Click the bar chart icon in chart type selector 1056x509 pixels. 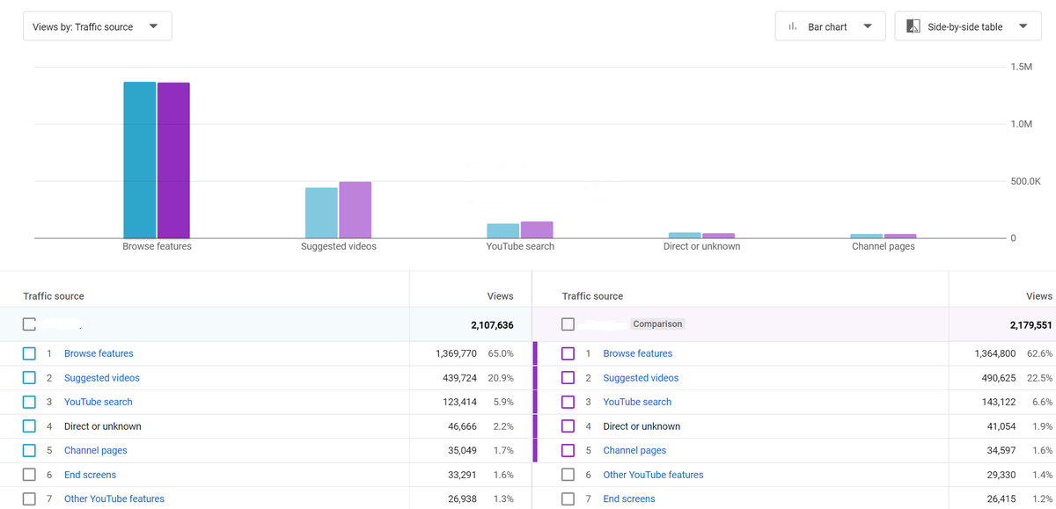793,26
